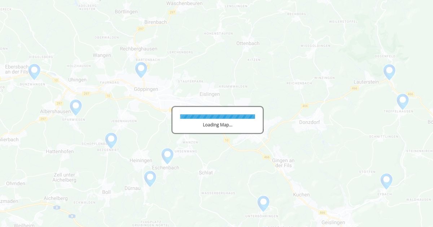
Task: Select the pin above Treffelhausen
Action: (403, 101)
